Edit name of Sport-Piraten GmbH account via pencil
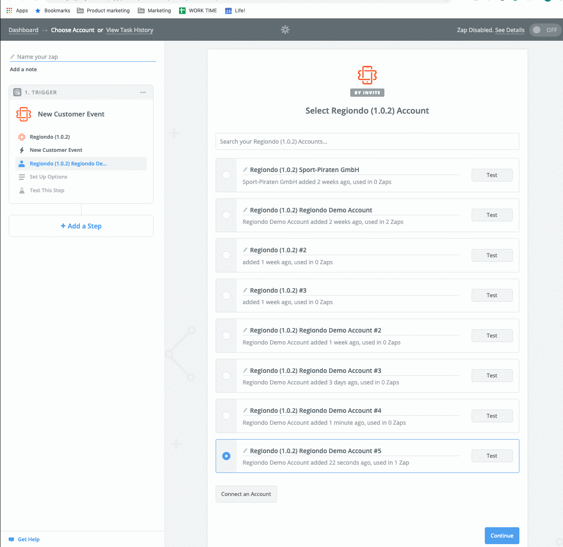The width and height of the screenshot is (563, 547). pyautogui.click(x=245, y=170)
